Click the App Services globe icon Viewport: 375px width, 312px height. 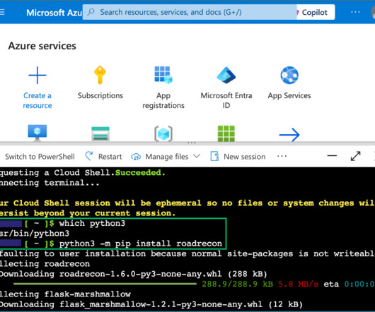click(x=289, y=76)
